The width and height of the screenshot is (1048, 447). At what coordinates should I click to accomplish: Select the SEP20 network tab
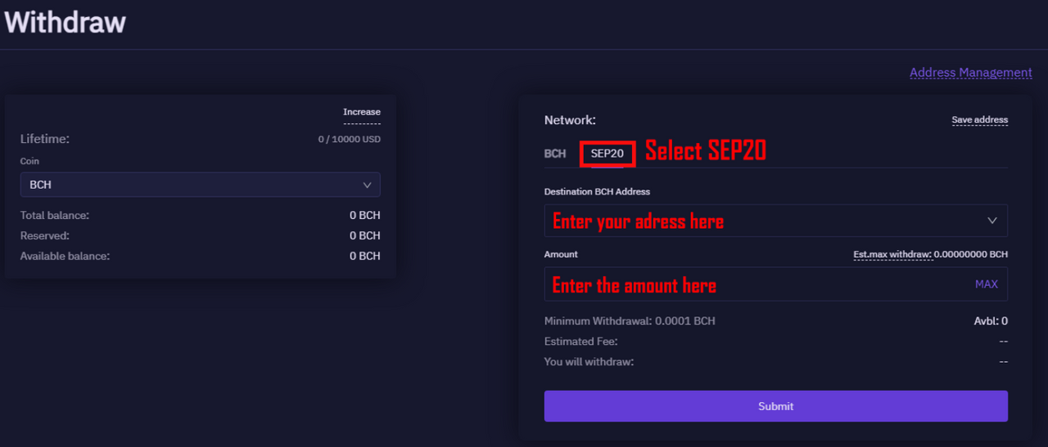click(x=608, y=153)
